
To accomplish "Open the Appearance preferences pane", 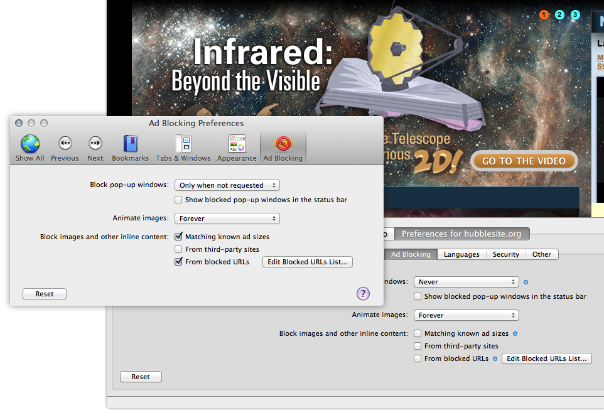I will [x=237, y=144].
